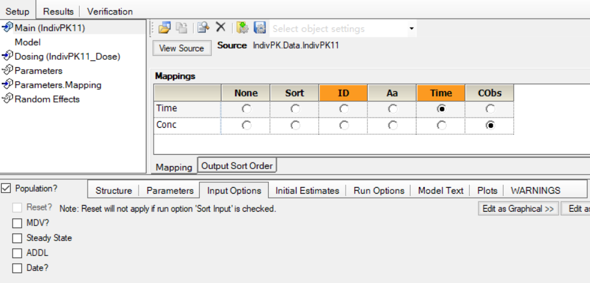This screenshot has width=590, height=283.
Task: Toggle the Population? checkbox
Action: coord(5,188)
